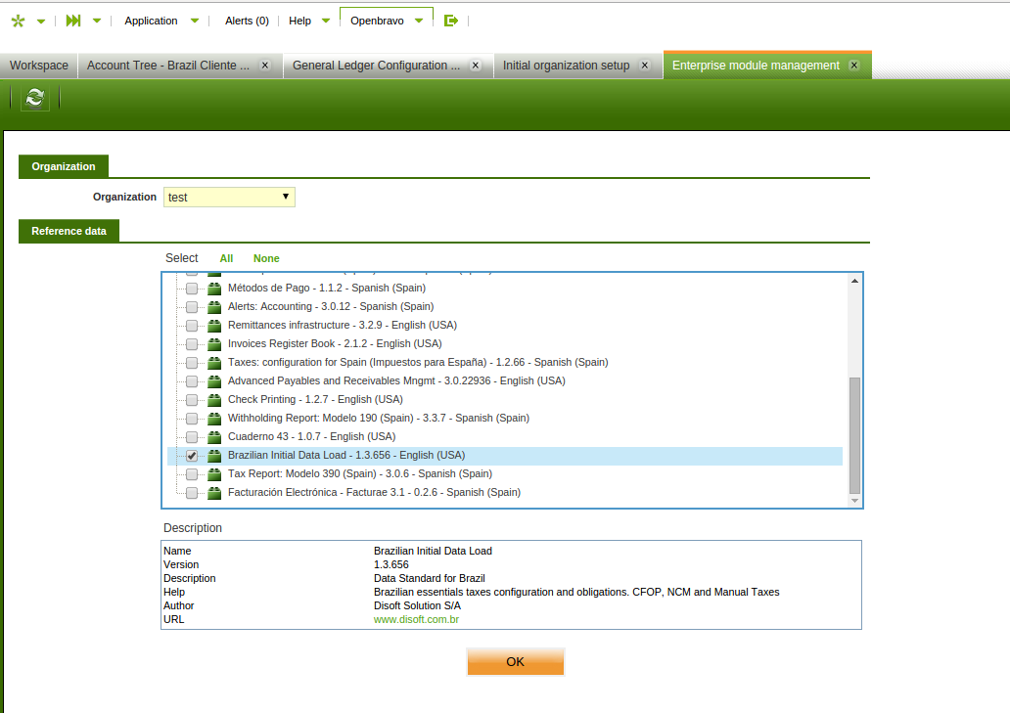
Task: Open the arrow next to the quick launch icon
Action: pyautogui.click(x=97, y=21)
